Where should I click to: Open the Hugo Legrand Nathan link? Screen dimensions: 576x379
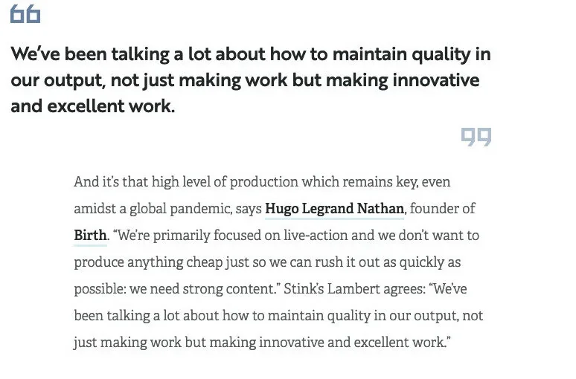tap(334, 209)
